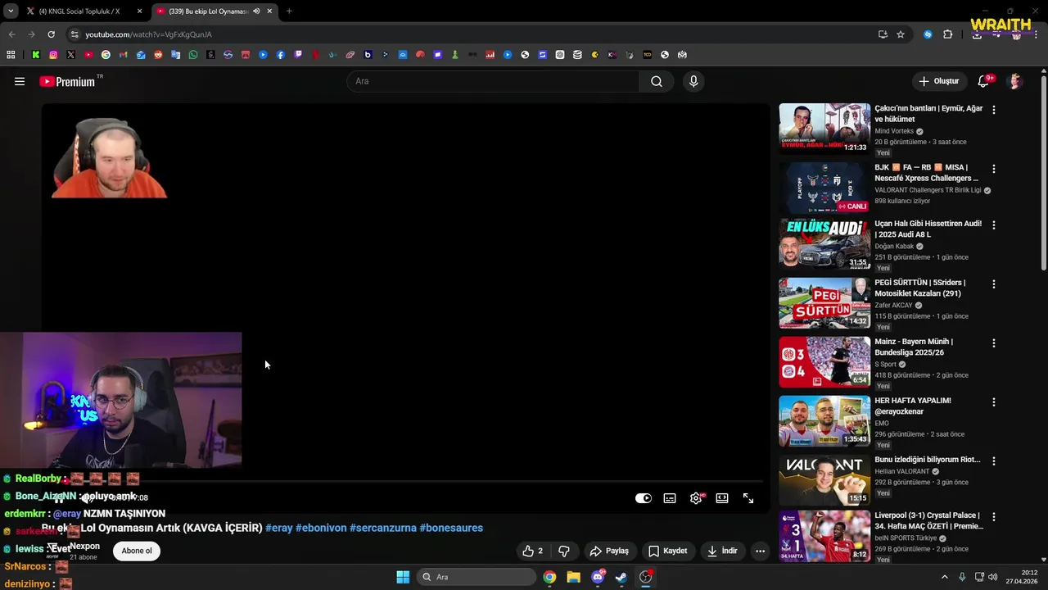
Task: Bookmark this page with the star
Action: pyautogui.click(x=901, y=34)
